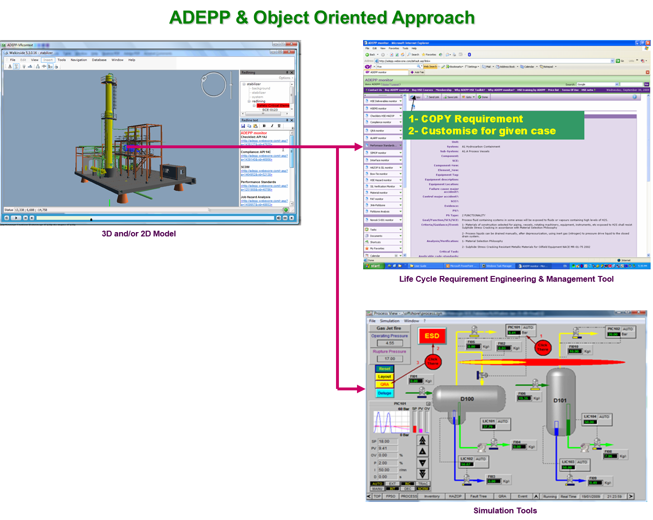Screen dimensions: 653x520
Task: Open the Simulation menu in Process View
Action: click(x=389, y=321)
